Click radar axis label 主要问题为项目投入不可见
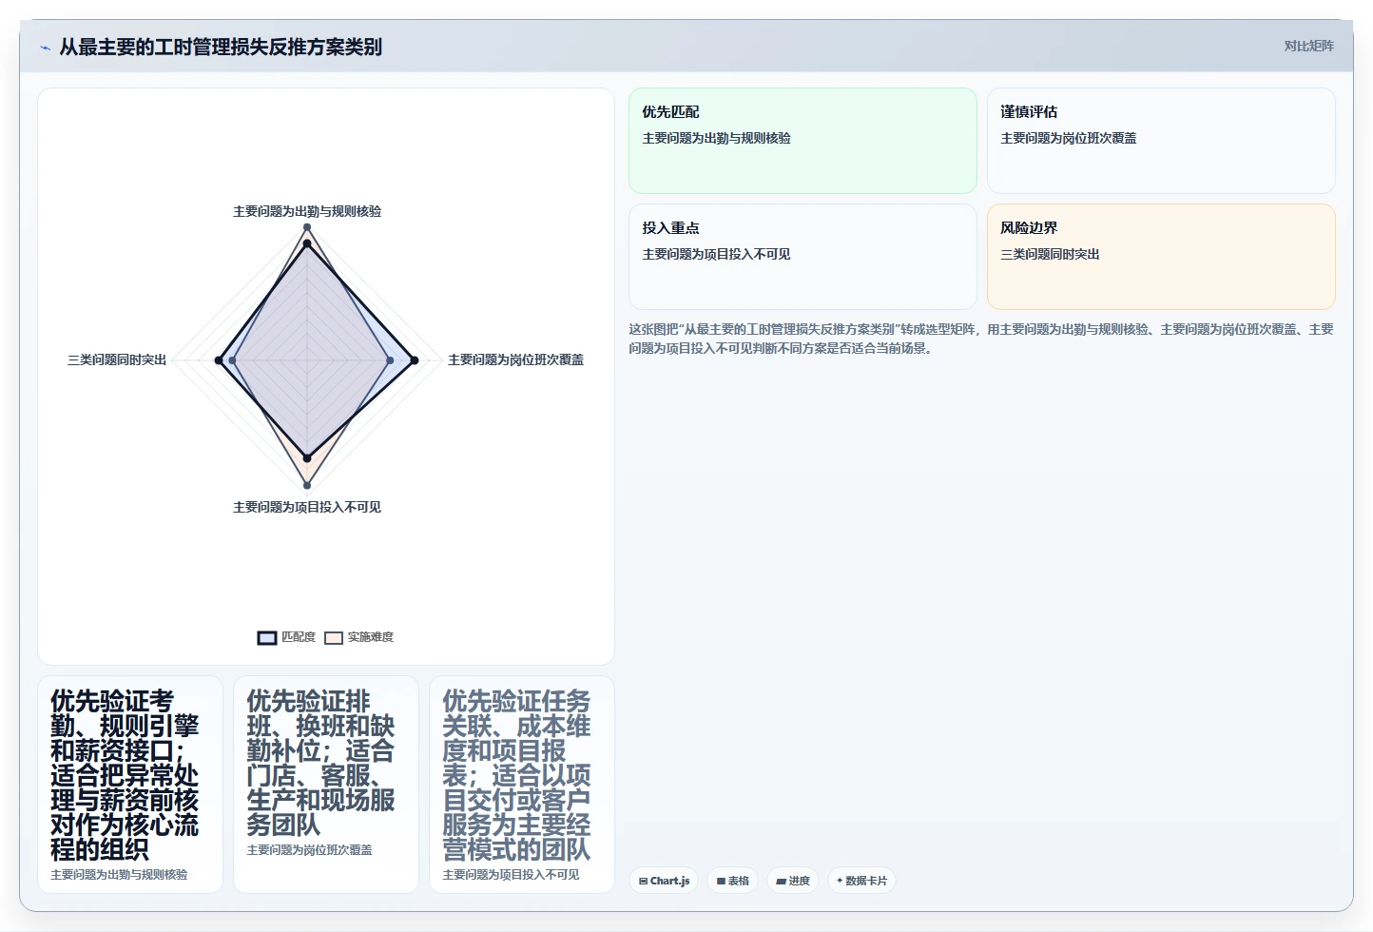 pos(307,507)
